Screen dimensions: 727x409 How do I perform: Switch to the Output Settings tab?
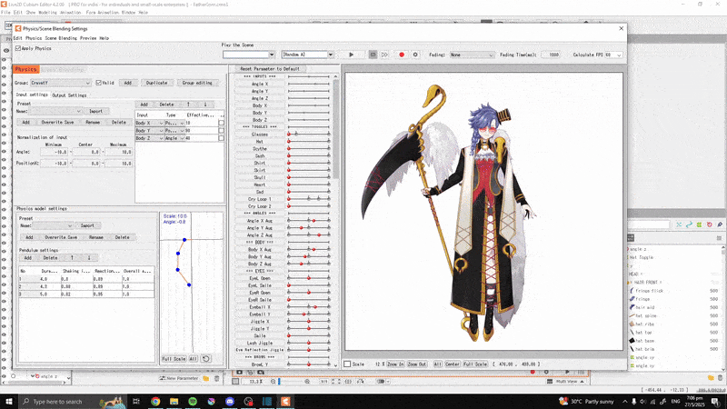pyautogui.click(x=69, y=95)
